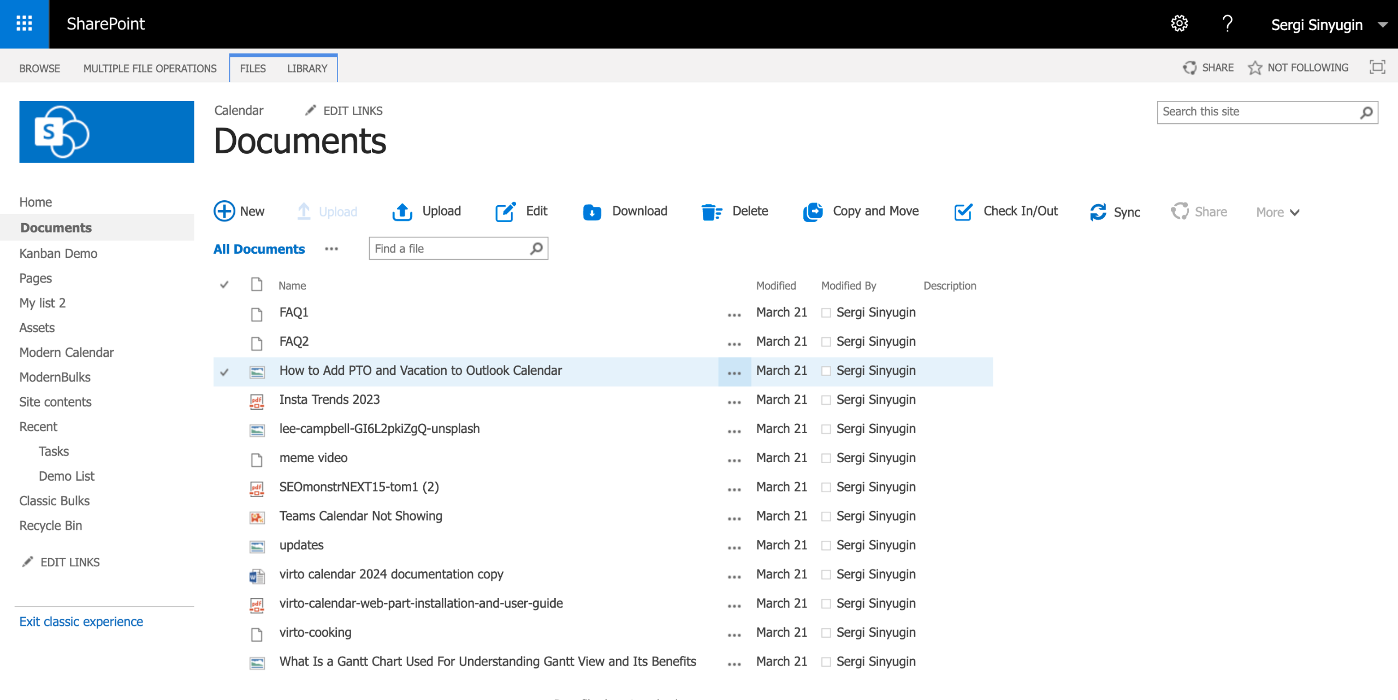Open the view options ellipsis beside All Documents
This screenshot has height=700, width=1398.
pos(331,249)
